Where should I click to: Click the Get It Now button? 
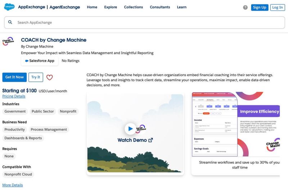pyautogui.click(x=14, y=77)
